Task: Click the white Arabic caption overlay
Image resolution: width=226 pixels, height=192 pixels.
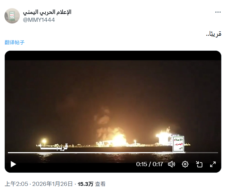Action: [54, 146]
